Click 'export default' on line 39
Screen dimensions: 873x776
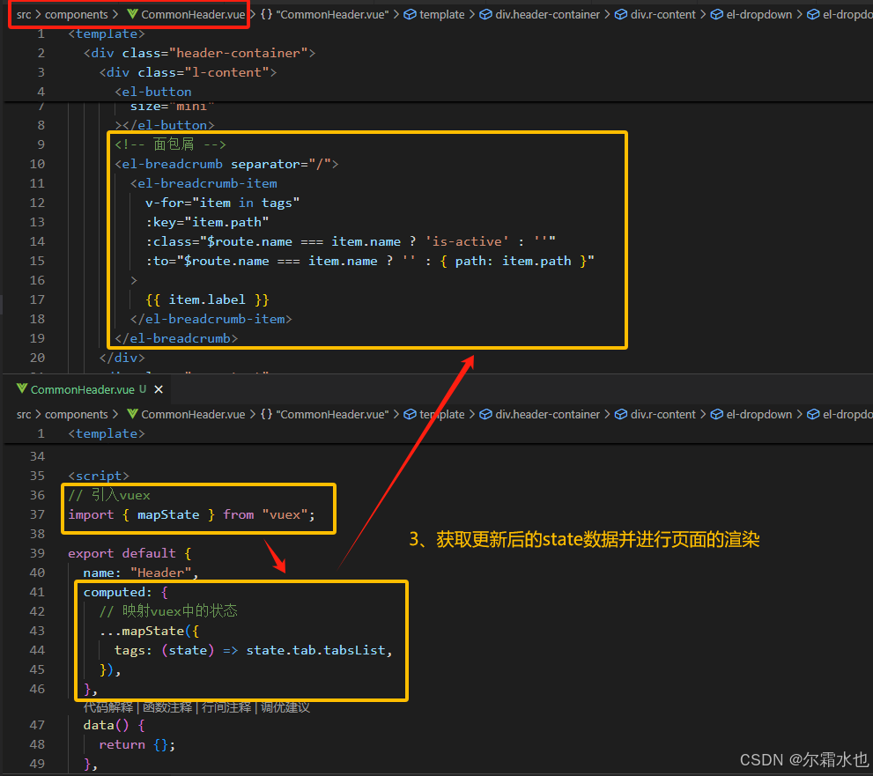[122, 553]
